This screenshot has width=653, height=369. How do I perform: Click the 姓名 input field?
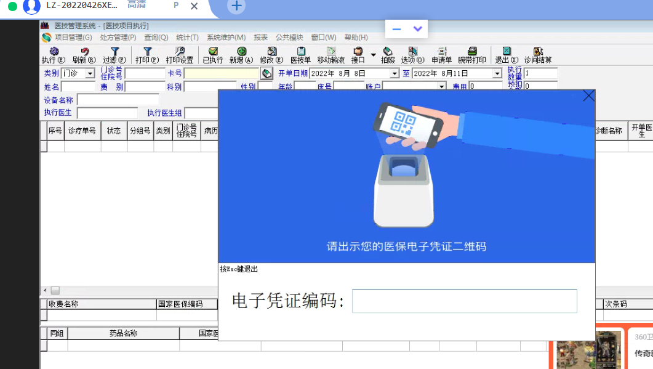pyautogui.click(x=78, y=87)
